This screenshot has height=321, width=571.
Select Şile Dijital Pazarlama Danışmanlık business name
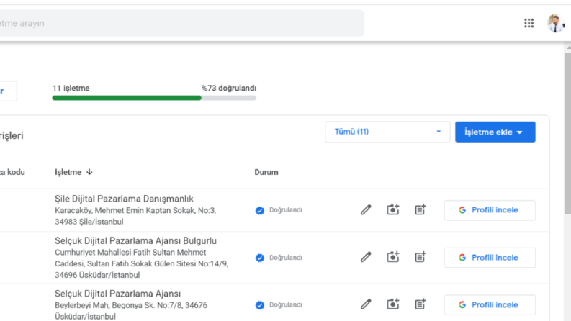[x=124, y=199]
